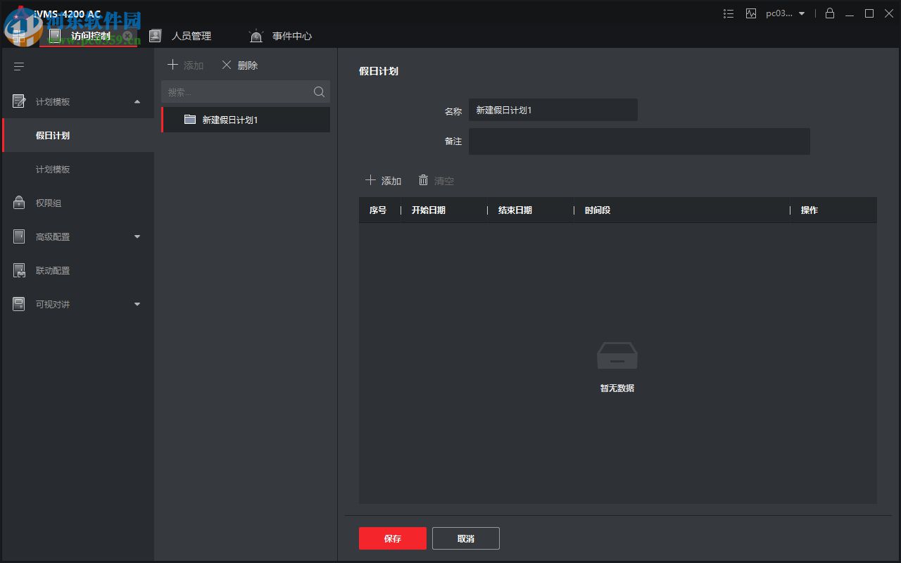Collapse the 计划模板 section arrow
The width and height of the screenshot is (901, 563).
pos(137,102)
